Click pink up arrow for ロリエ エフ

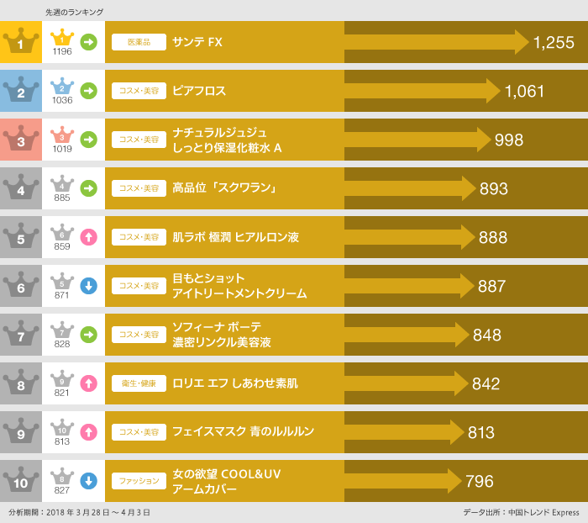[88, 383]
